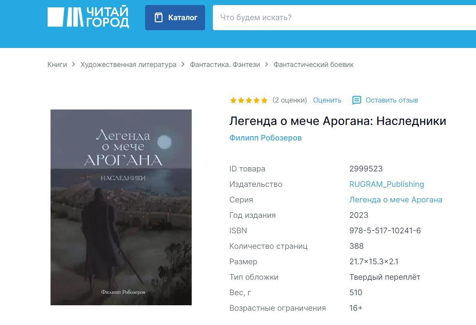Image resolution: width=476 pixels, height=325 pixels.
Task: Go to Книги breadcrumb
Action: click(57, 65)
